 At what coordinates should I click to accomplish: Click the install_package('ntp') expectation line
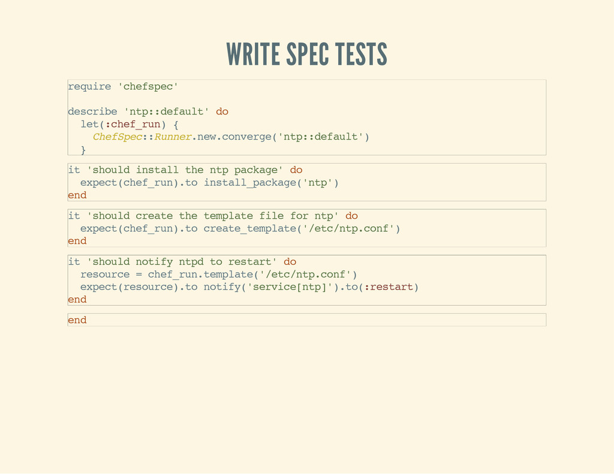[209, 183]
